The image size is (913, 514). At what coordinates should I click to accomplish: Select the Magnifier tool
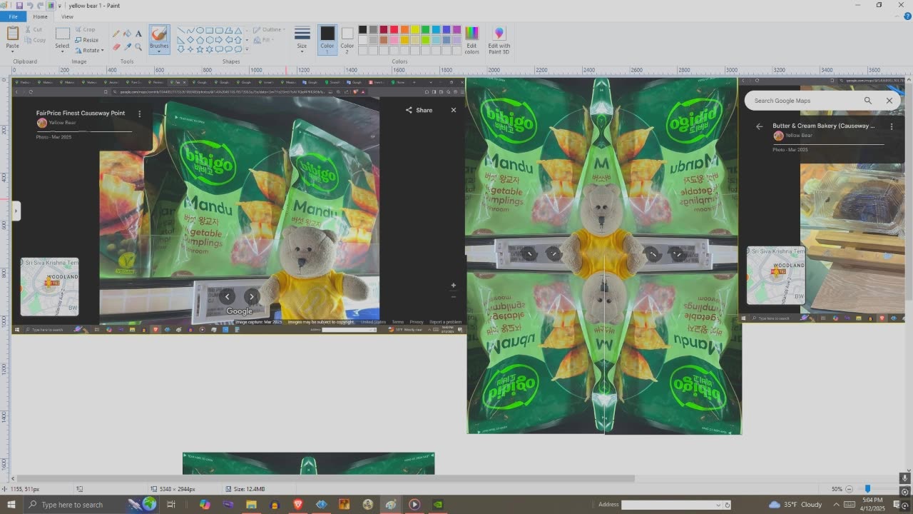pyautogui.click(x=138, y=47)
